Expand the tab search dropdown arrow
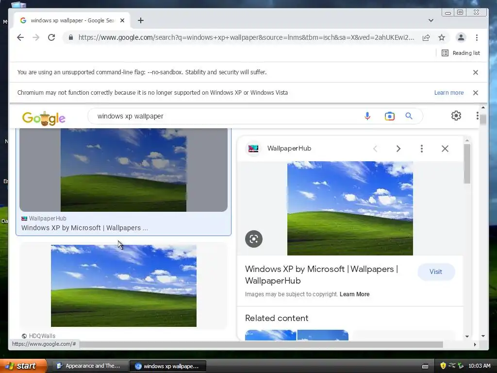This screenshot has width=497, height=373. tap(431, 20)
